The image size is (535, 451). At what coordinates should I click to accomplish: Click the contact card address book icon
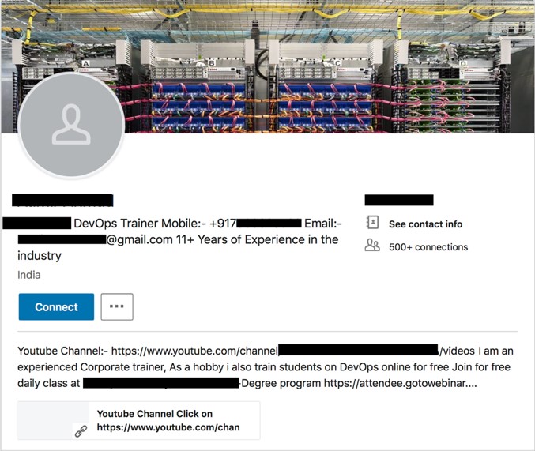pyautogui.click(x=372, y=223)
